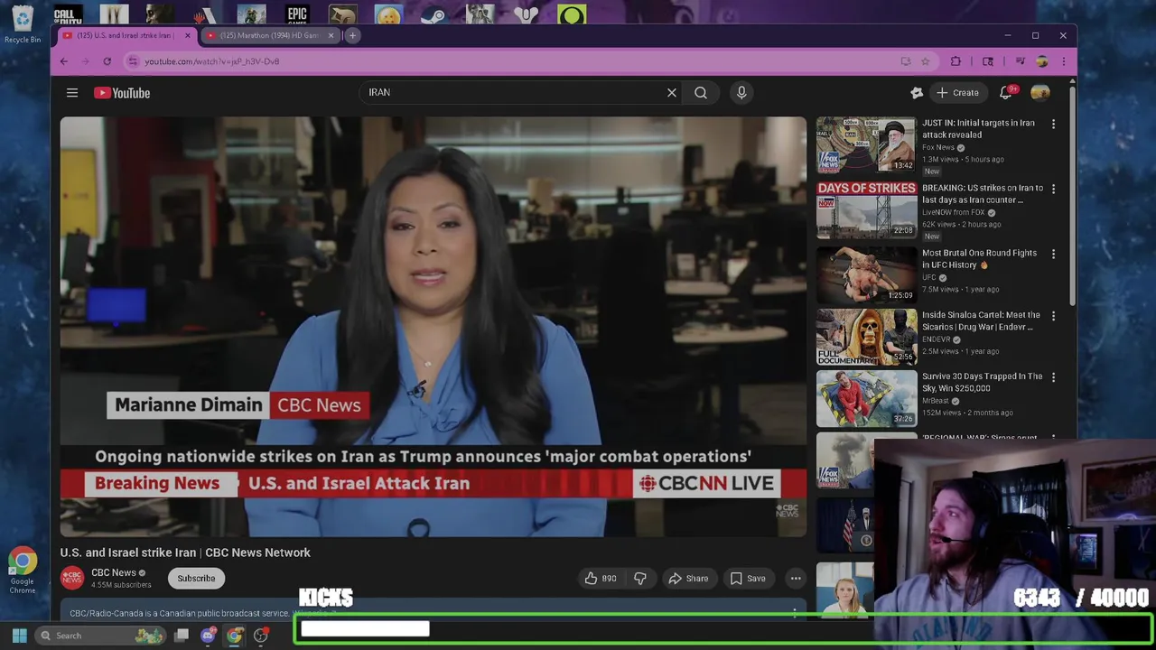This screenshot has height=650, width=1156.
Task: Open Chrome profile avatar in toolbar
Action: (1041, 60)
